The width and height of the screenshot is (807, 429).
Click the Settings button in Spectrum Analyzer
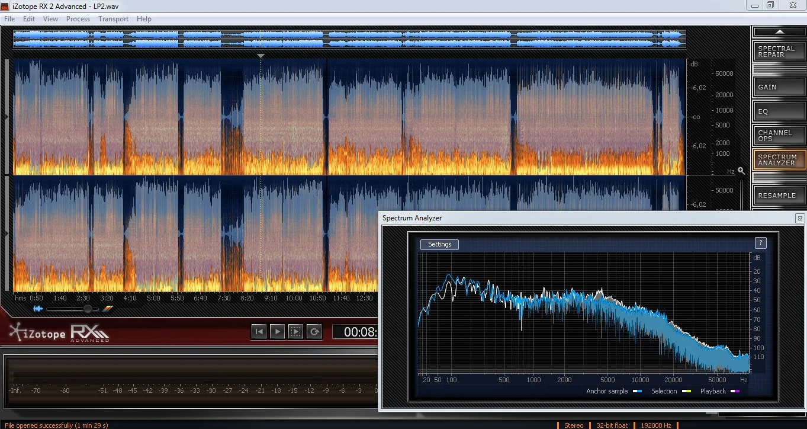439,244
